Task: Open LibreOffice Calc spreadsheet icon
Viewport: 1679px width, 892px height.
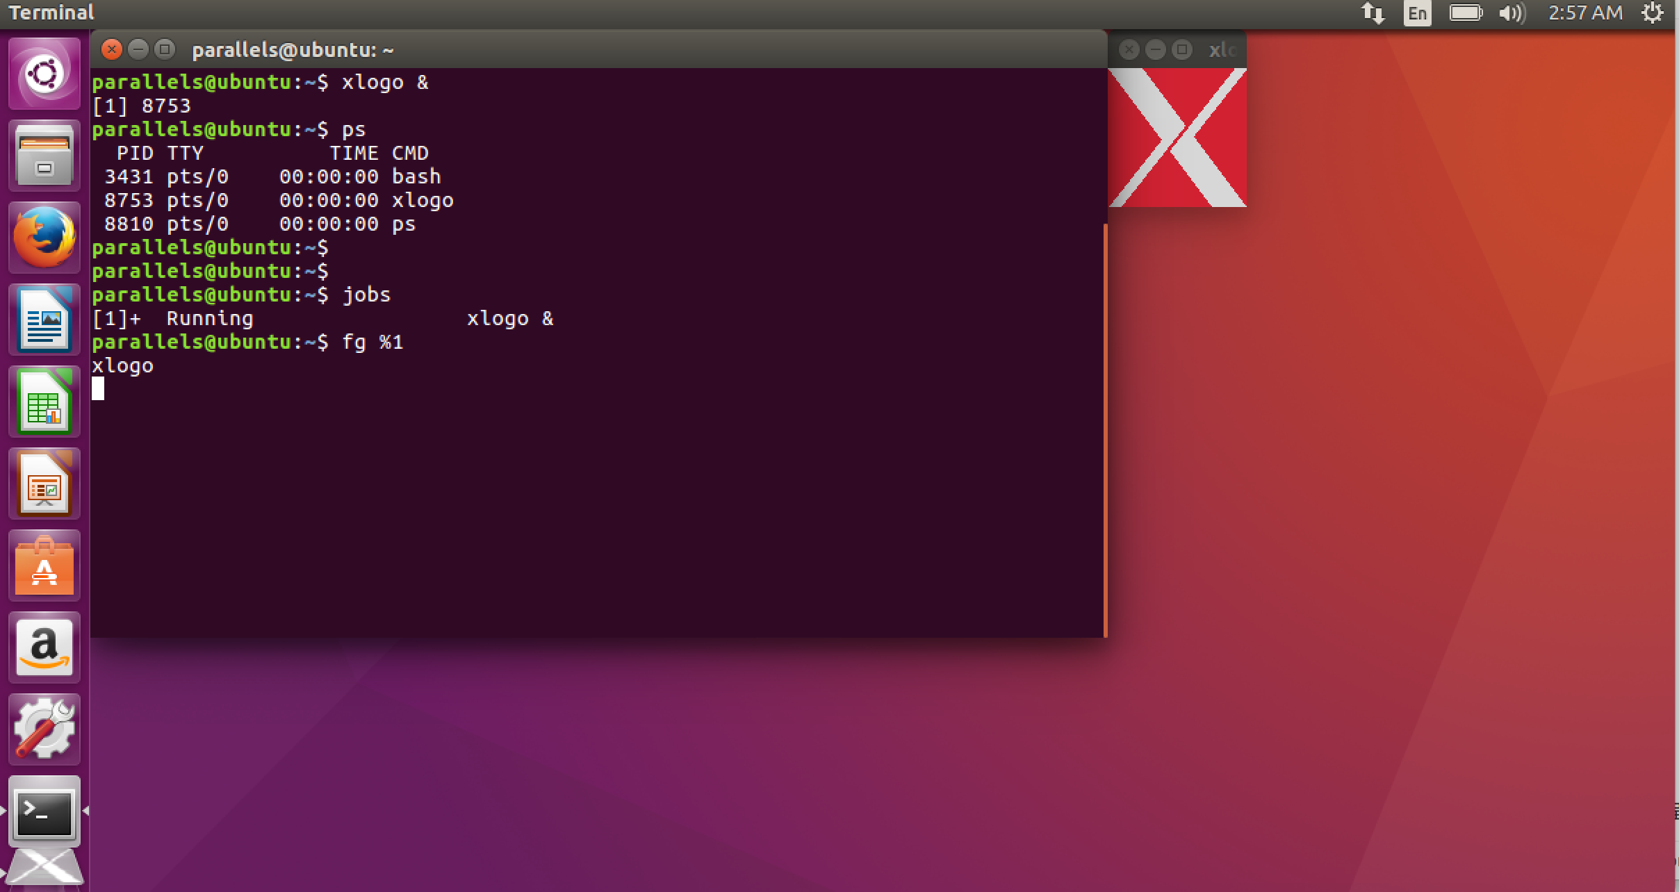Action: 44,402
